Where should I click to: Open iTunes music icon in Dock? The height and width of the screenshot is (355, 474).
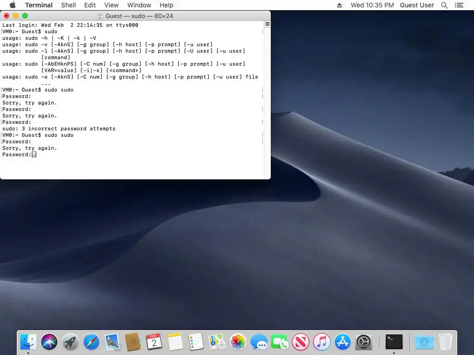point(322,342)
